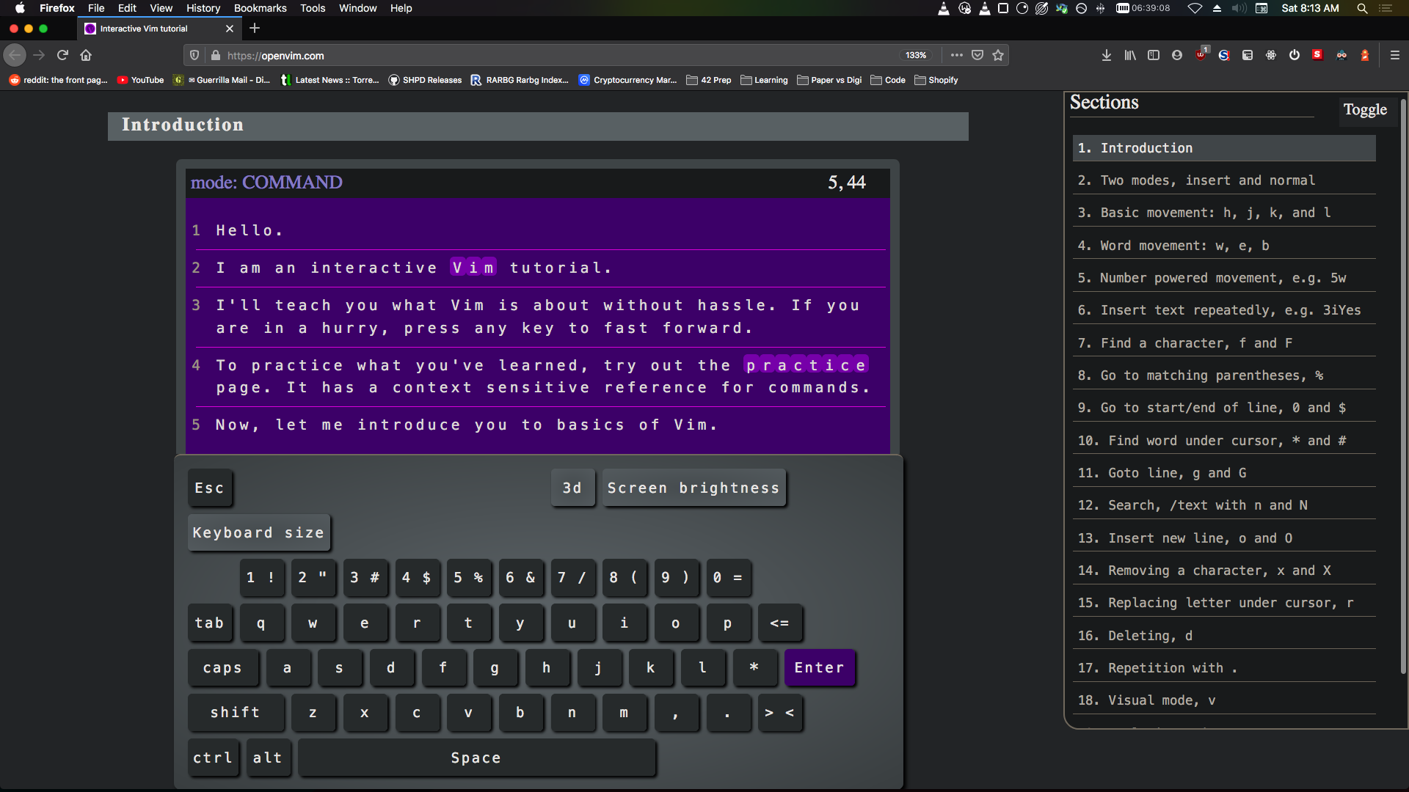Open the File menu
This screenshot has width=1409, height=792.
[96, 8]
